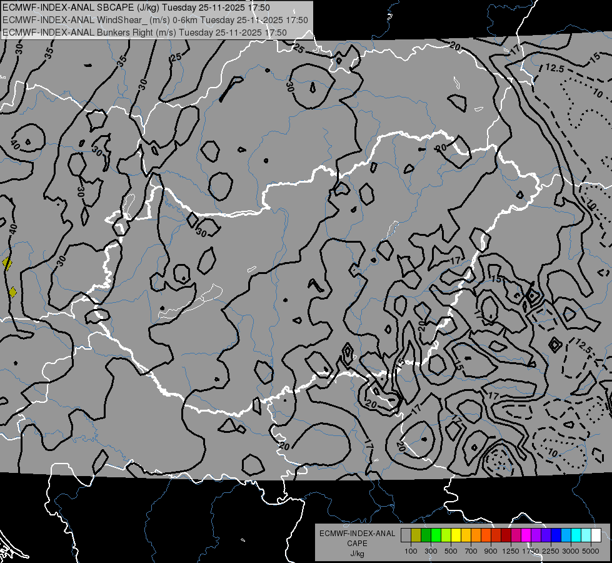Select the pure blue color bar swatch
Image resolution: width=612 pixels, height=563 pixels.
point(556,535)
